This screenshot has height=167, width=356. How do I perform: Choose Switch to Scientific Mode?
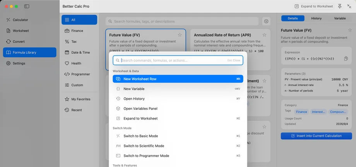pyautogui.click(x=178, y=146)
